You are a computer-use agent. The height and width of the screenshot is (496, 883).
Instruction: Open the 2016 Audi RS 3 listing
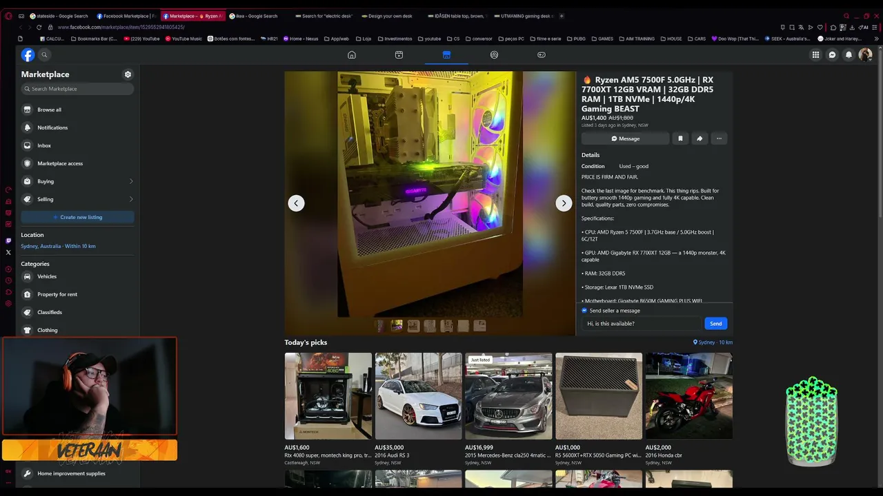[418, 396]
